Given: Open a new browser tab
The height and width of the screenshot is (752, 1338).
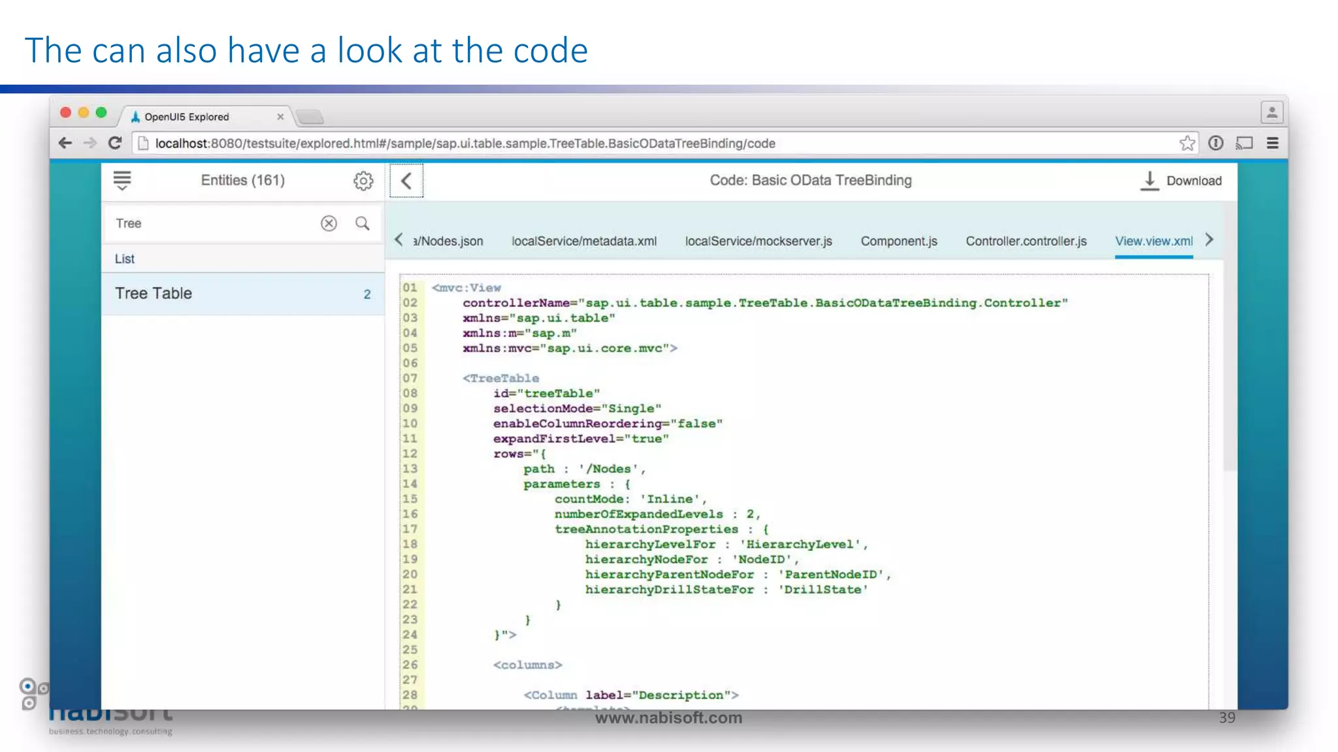Looking at the screenshot, I should [310, 117].
